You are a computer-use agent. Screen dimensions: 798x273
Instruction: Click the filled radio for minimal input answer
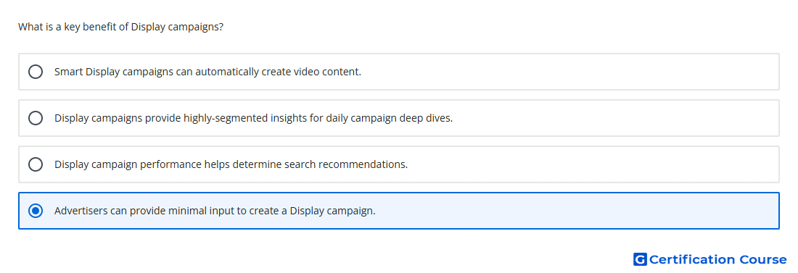click(36, 211)
